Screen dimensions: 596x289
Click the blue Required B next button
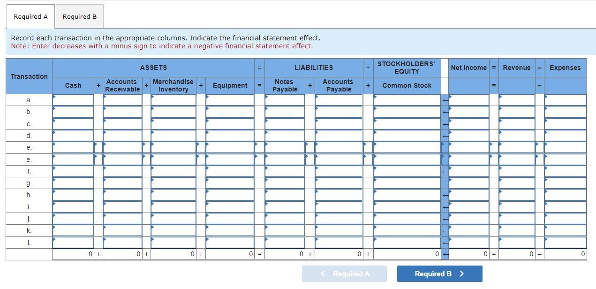coord(439,274)
